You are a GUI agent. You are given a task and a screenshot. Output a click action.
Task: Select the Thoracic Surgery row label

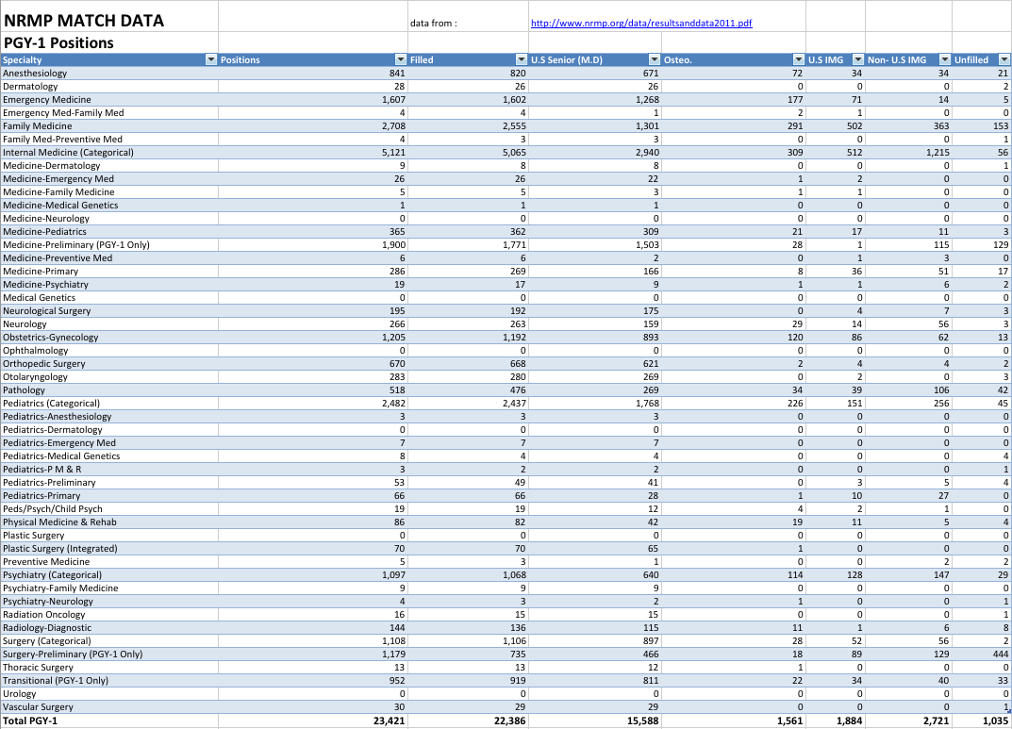[x=109, y=668]
